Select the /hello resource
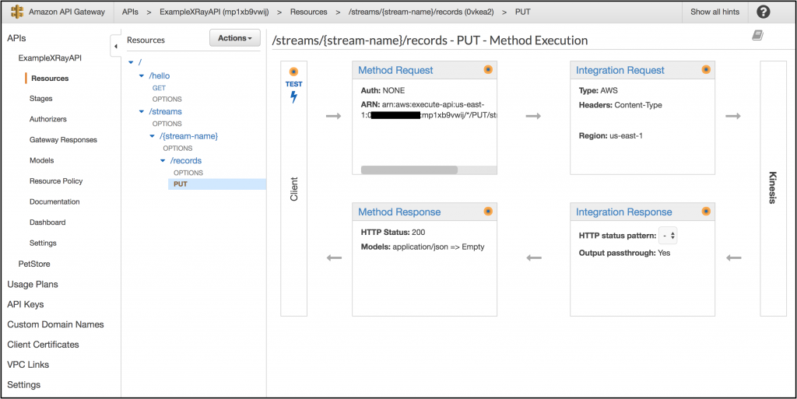This screenshot has height=399, width=797. pos(159,75)
